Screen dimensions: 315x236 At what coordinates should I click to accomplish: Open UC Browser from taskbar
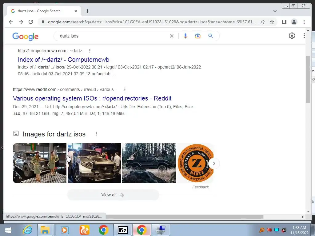click(84, 230)
